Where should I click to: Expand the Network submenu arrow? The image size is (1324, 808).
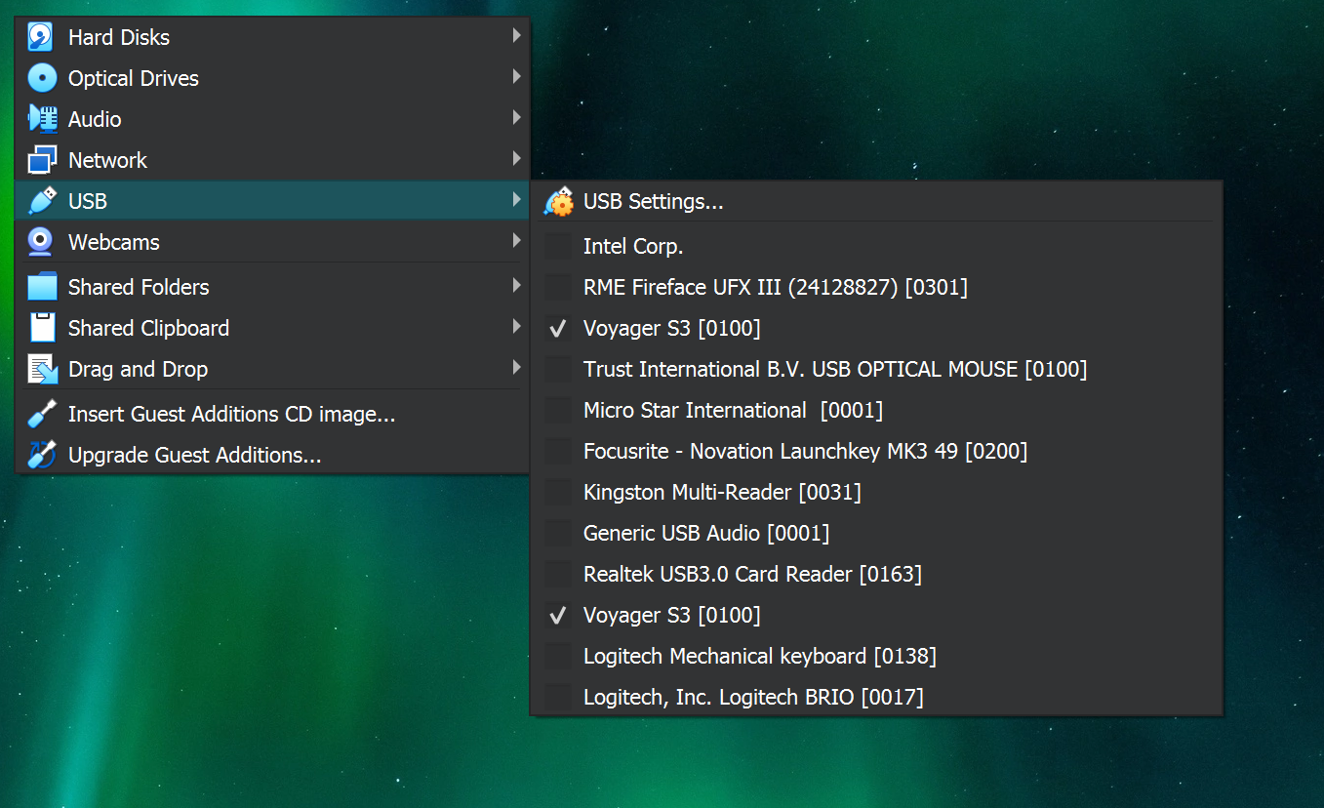516,159
